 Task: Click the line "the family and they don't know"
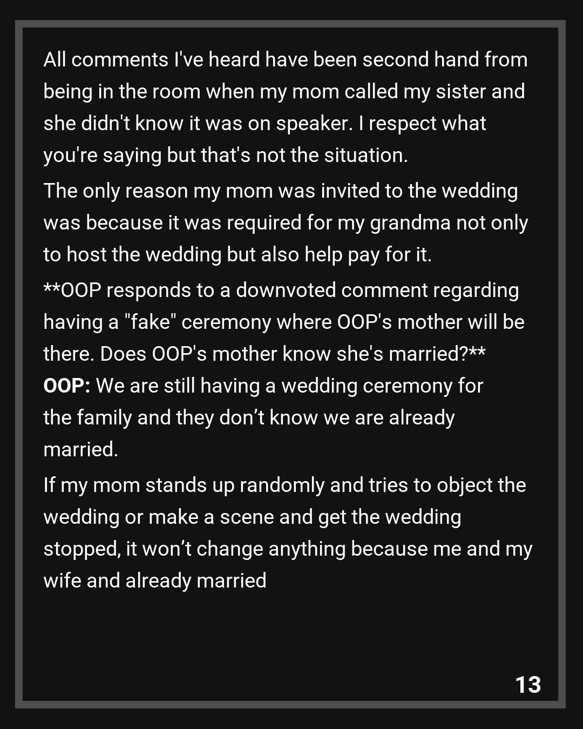[249, 417]
